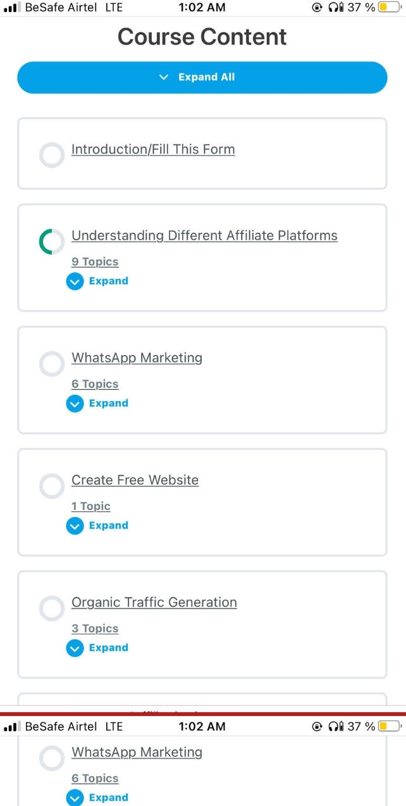The image size is (406, 806).
Task: Follow the '9 Topics' link
Action: 95,262
